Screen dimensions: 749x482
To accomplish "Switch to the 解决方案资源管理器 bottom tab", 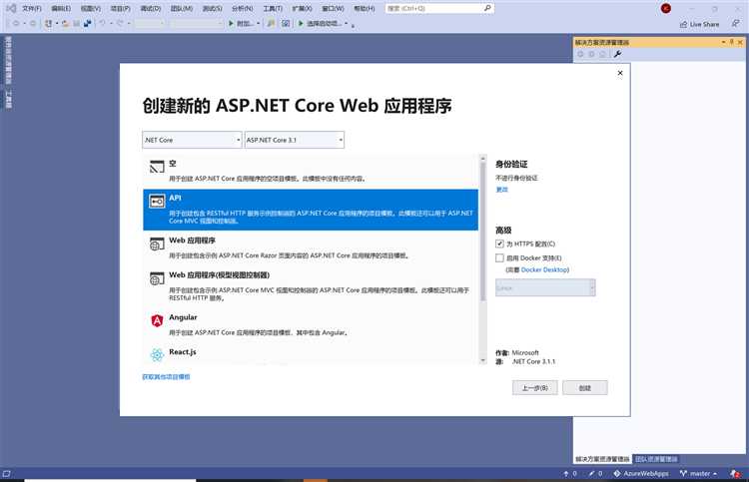I will click(x=602, y=459).
